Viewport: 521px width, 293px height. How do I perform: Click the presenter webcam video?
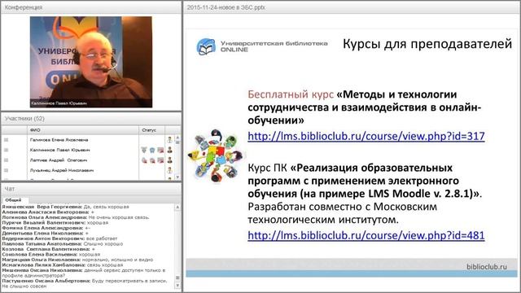pos(91,62)
